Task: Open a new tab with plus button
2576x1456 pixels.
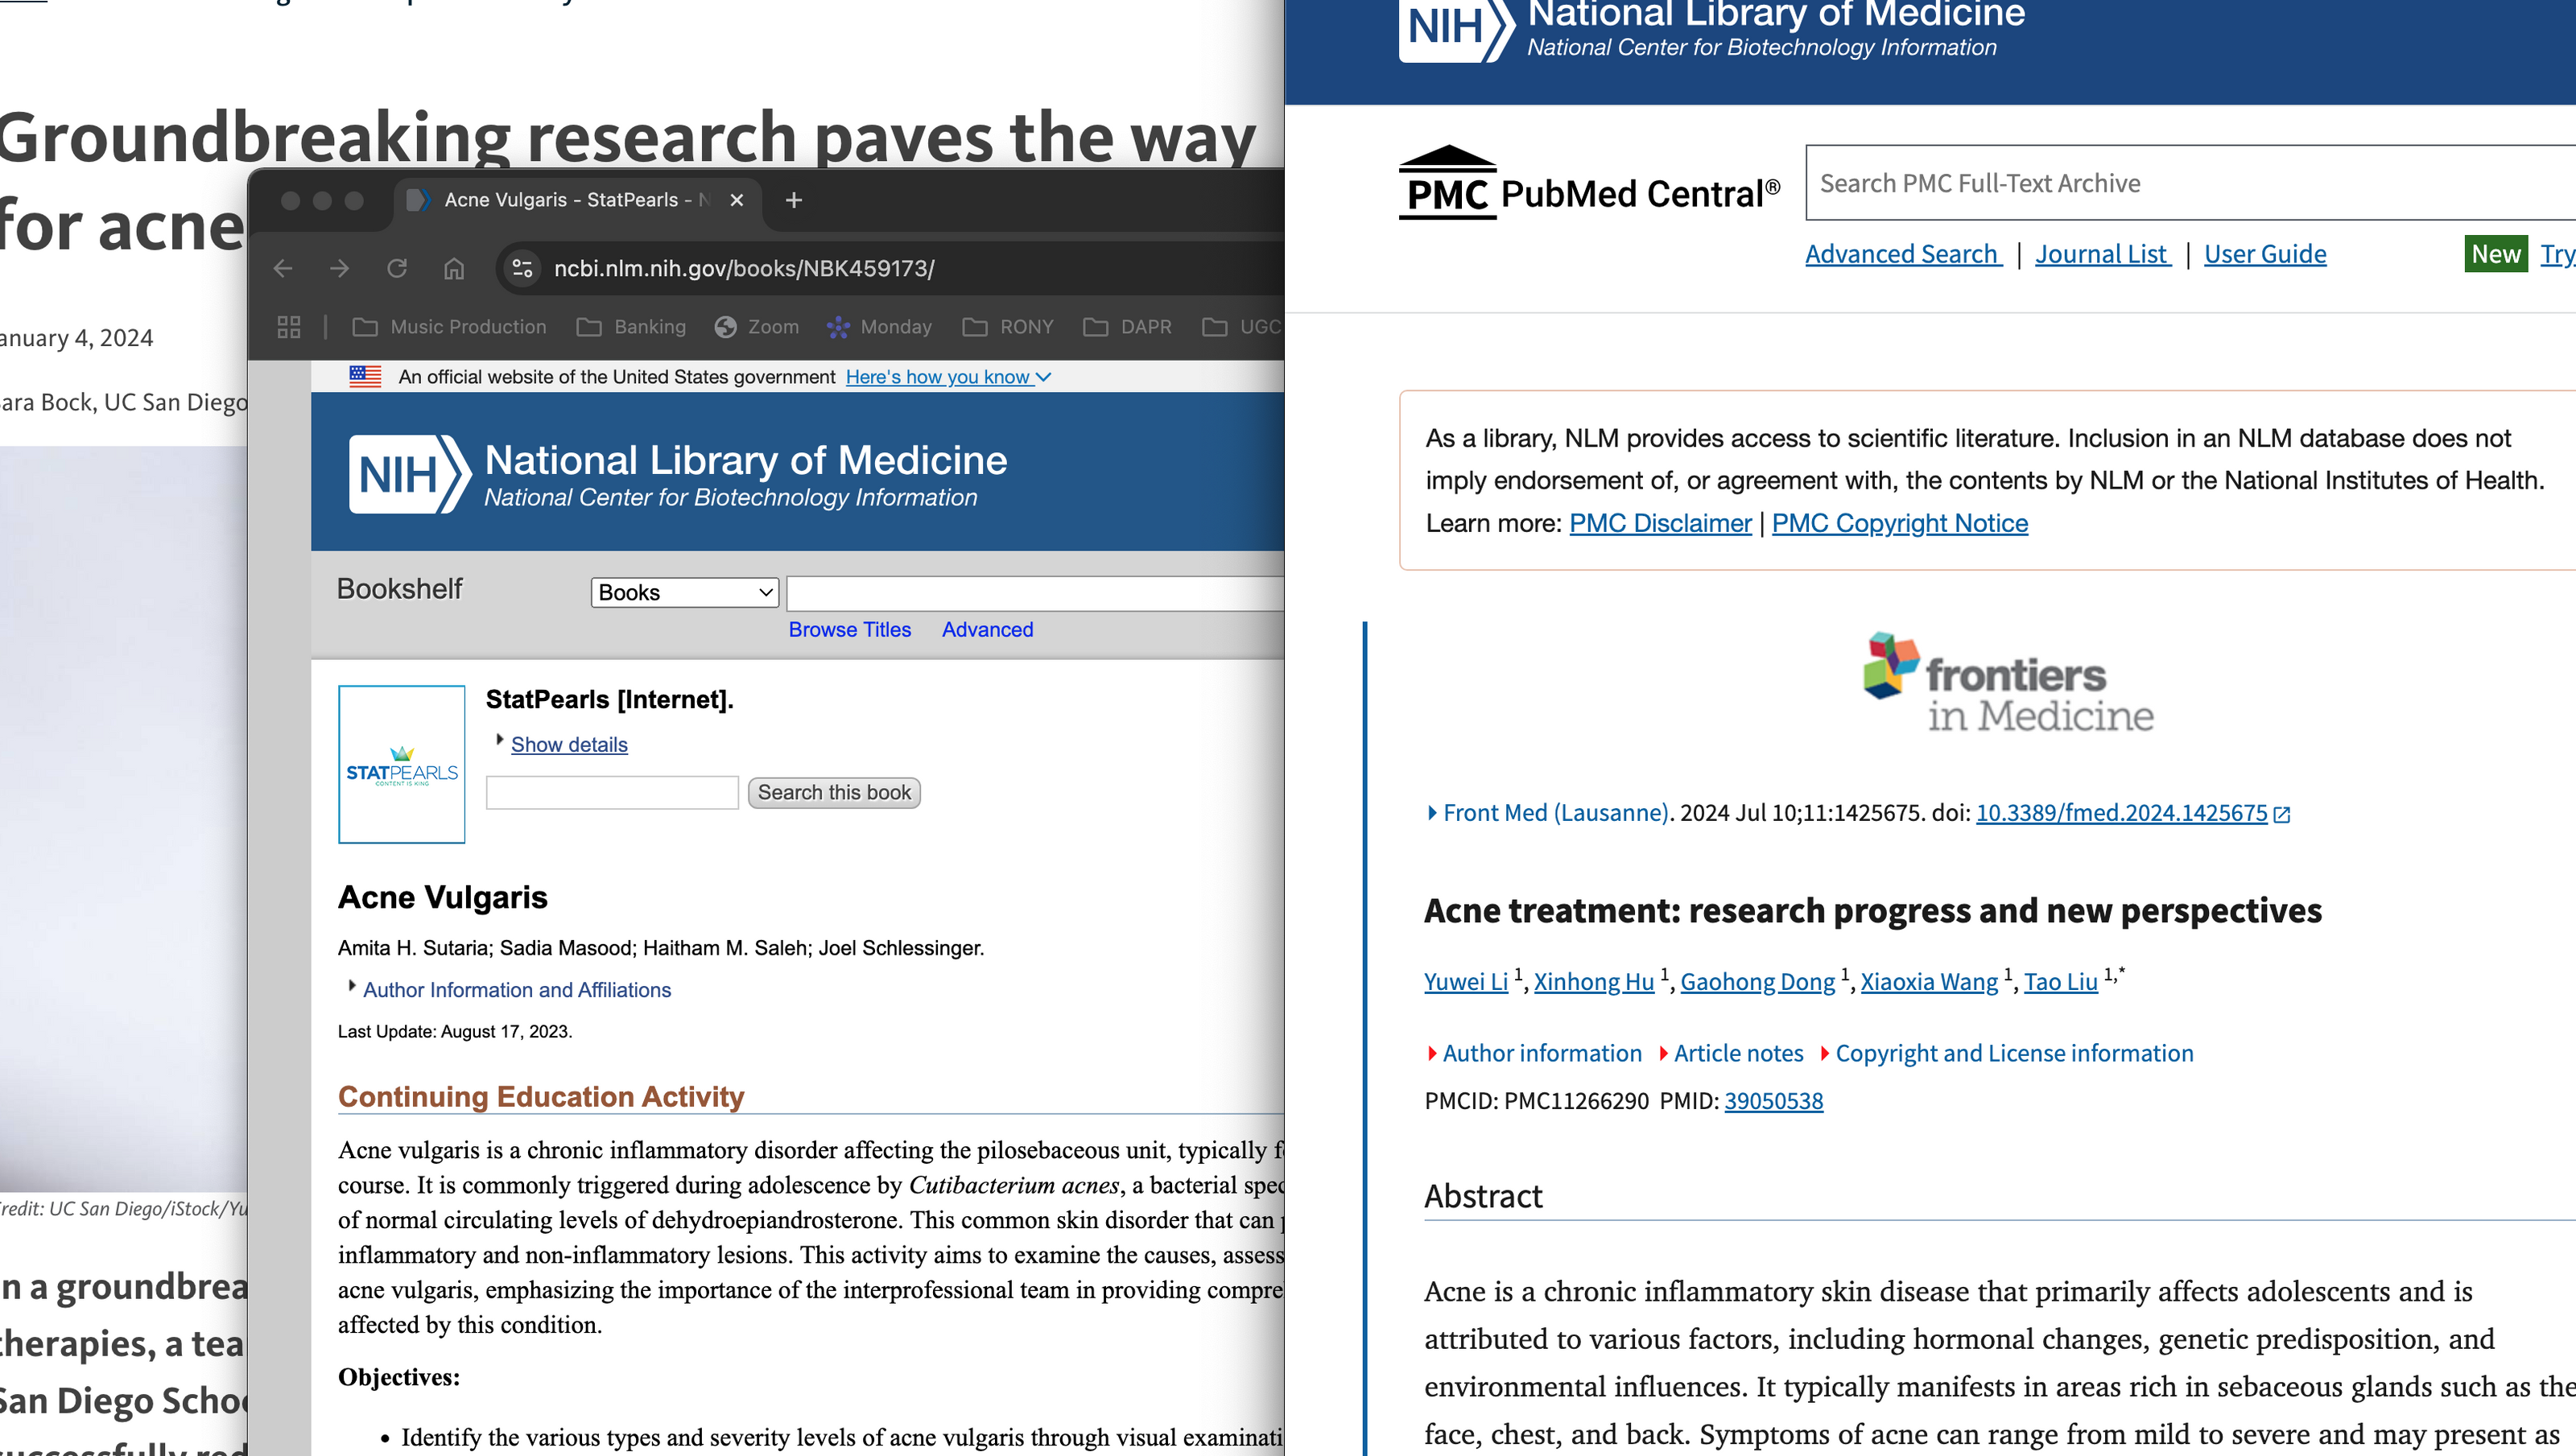Action: coord(794,200)
